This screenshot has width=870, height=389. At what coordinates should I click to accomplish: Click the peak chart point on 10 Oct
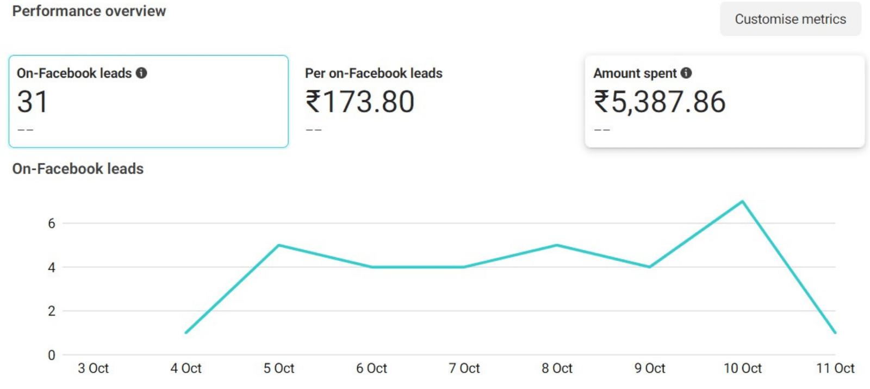click(742, 201)
